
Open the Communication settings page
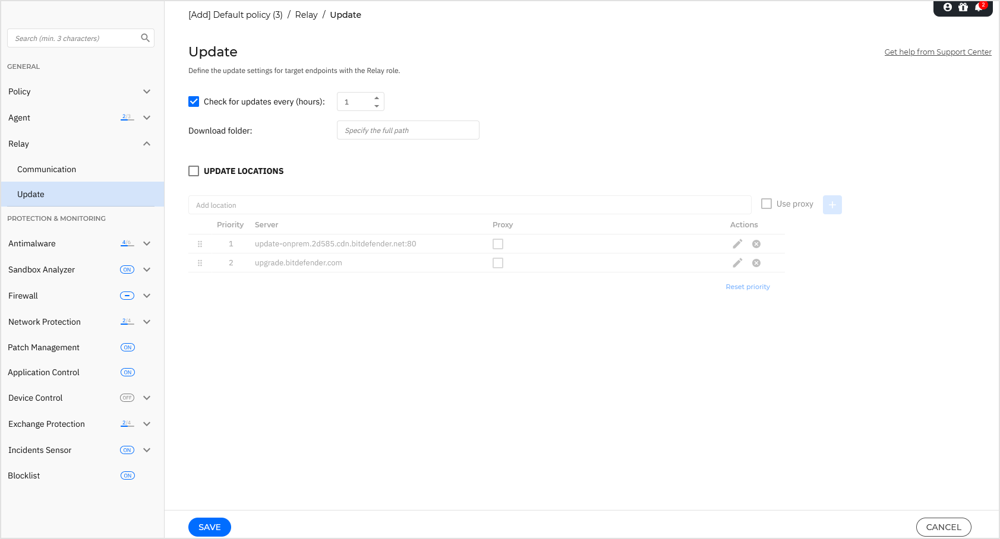(46, 169)
